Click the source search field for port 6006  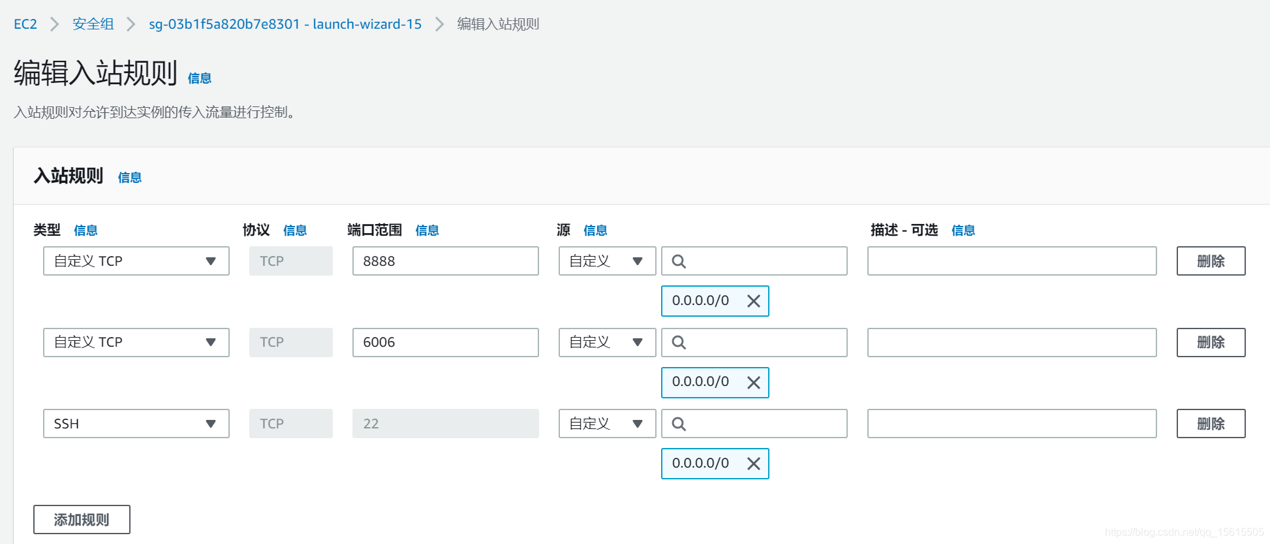point(754,342)
